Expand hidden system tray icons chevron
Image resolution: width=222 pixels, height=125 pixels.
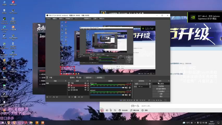(x=195, y=122)
